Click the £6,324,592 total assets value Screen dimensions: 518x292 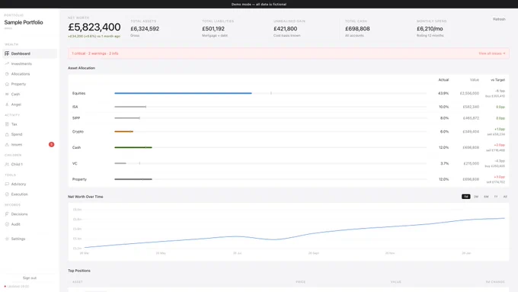[145, 29]
